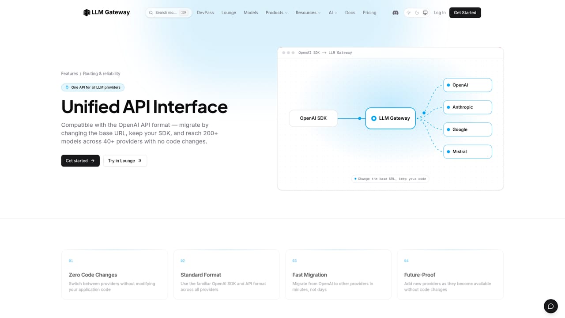Click hero Get started arrow button
The image size is (565, 318).
[x=80, y=161]
